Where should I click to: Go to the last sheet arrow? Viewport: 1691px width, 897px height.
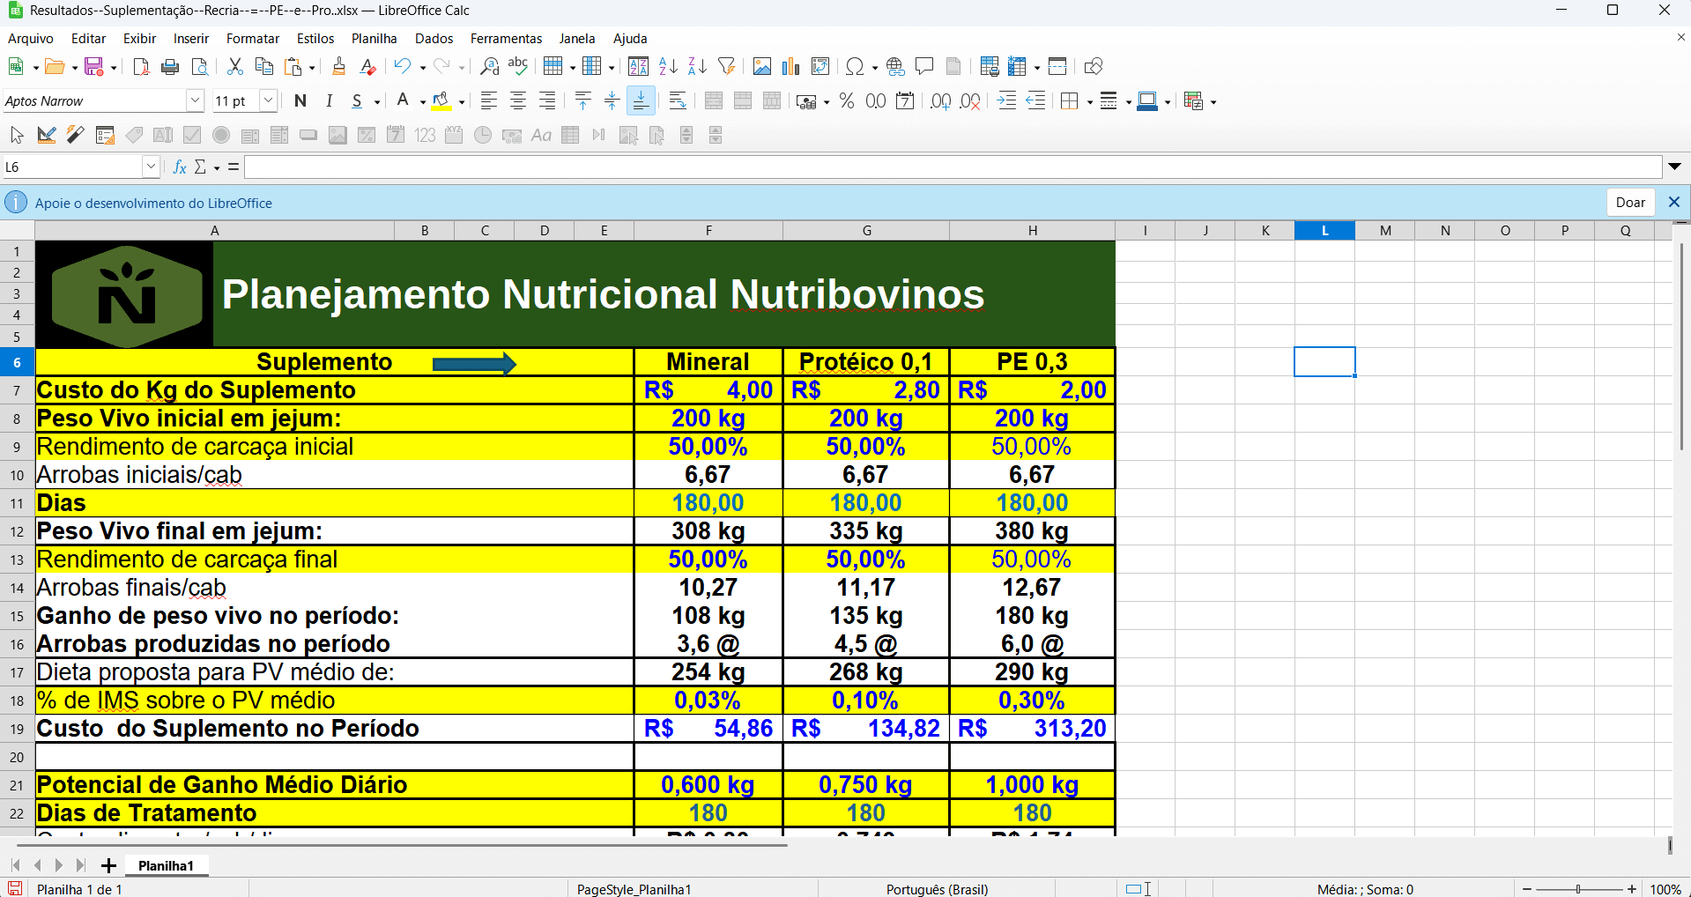tap(80, 865)
